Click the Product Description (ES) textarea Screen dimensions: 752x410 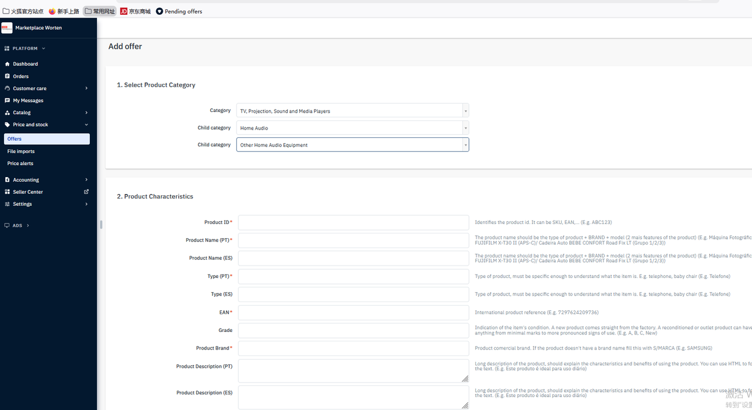[354, 397]
